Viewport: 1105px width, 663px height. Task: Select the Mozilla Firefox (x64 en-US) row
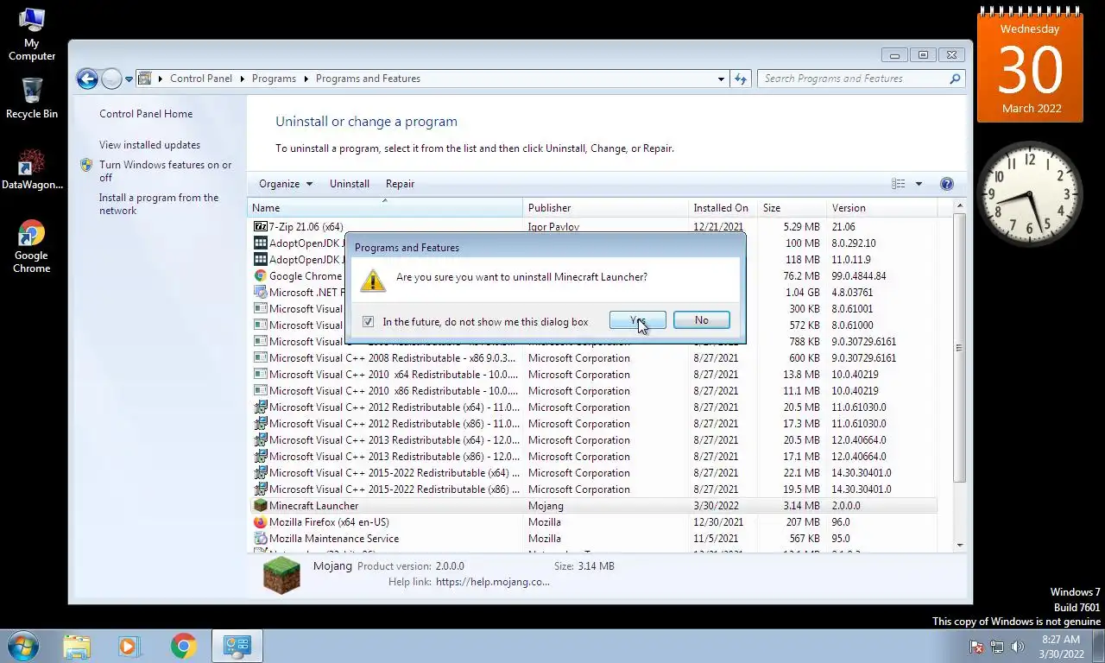594,522
